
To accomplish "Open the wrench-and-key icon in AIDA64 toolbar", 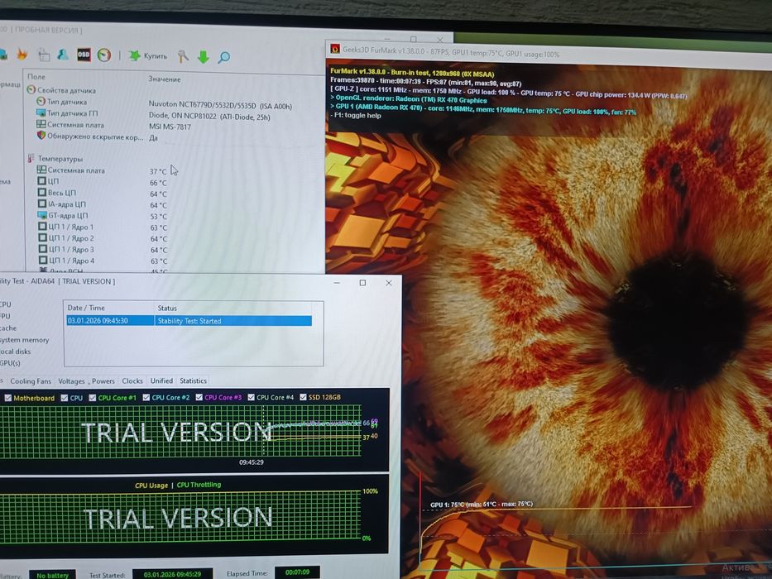I will pos(183,56).
